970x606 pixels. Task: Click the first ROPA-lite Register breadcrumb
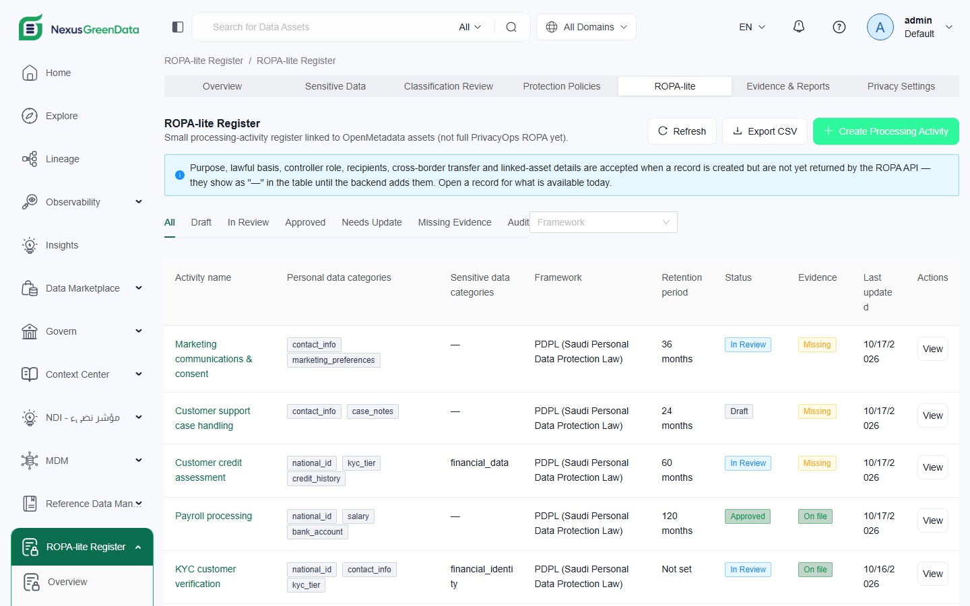(203, 61)
